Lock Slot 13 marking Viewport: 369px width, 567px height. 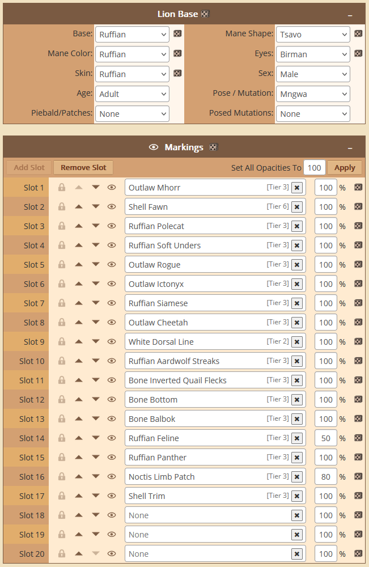62,419
